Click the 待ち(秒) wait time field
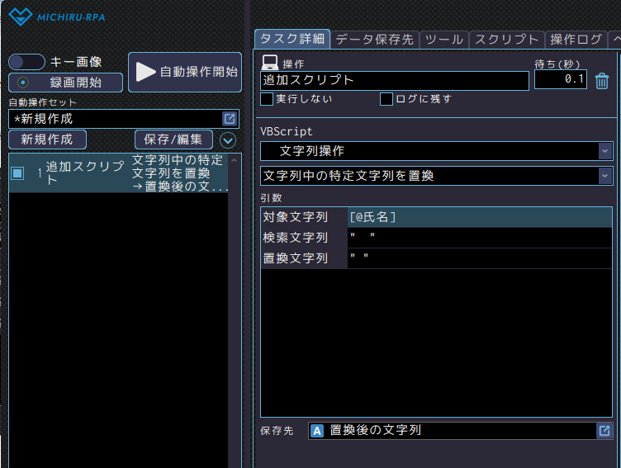 [x=560, y=80]
